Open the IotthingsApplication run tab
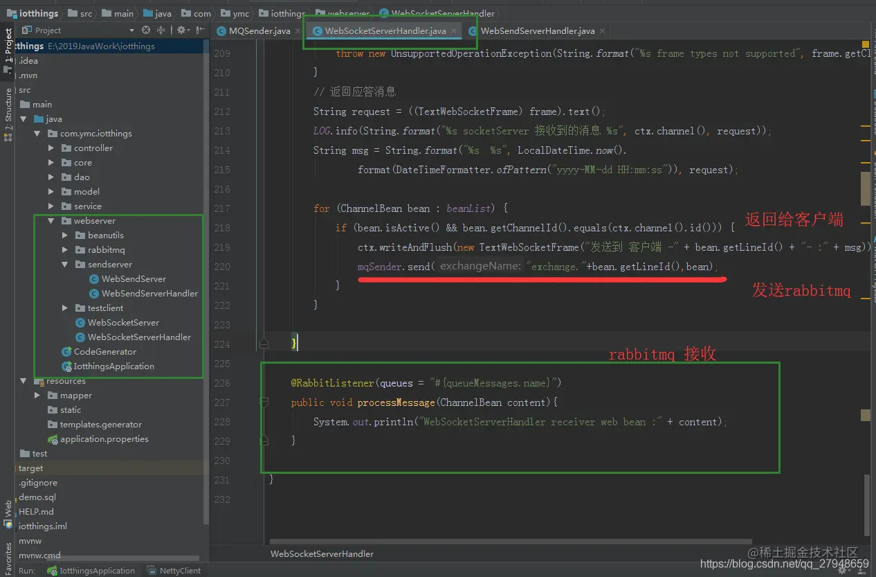The image size is (876, 577). tap(91, 571)
